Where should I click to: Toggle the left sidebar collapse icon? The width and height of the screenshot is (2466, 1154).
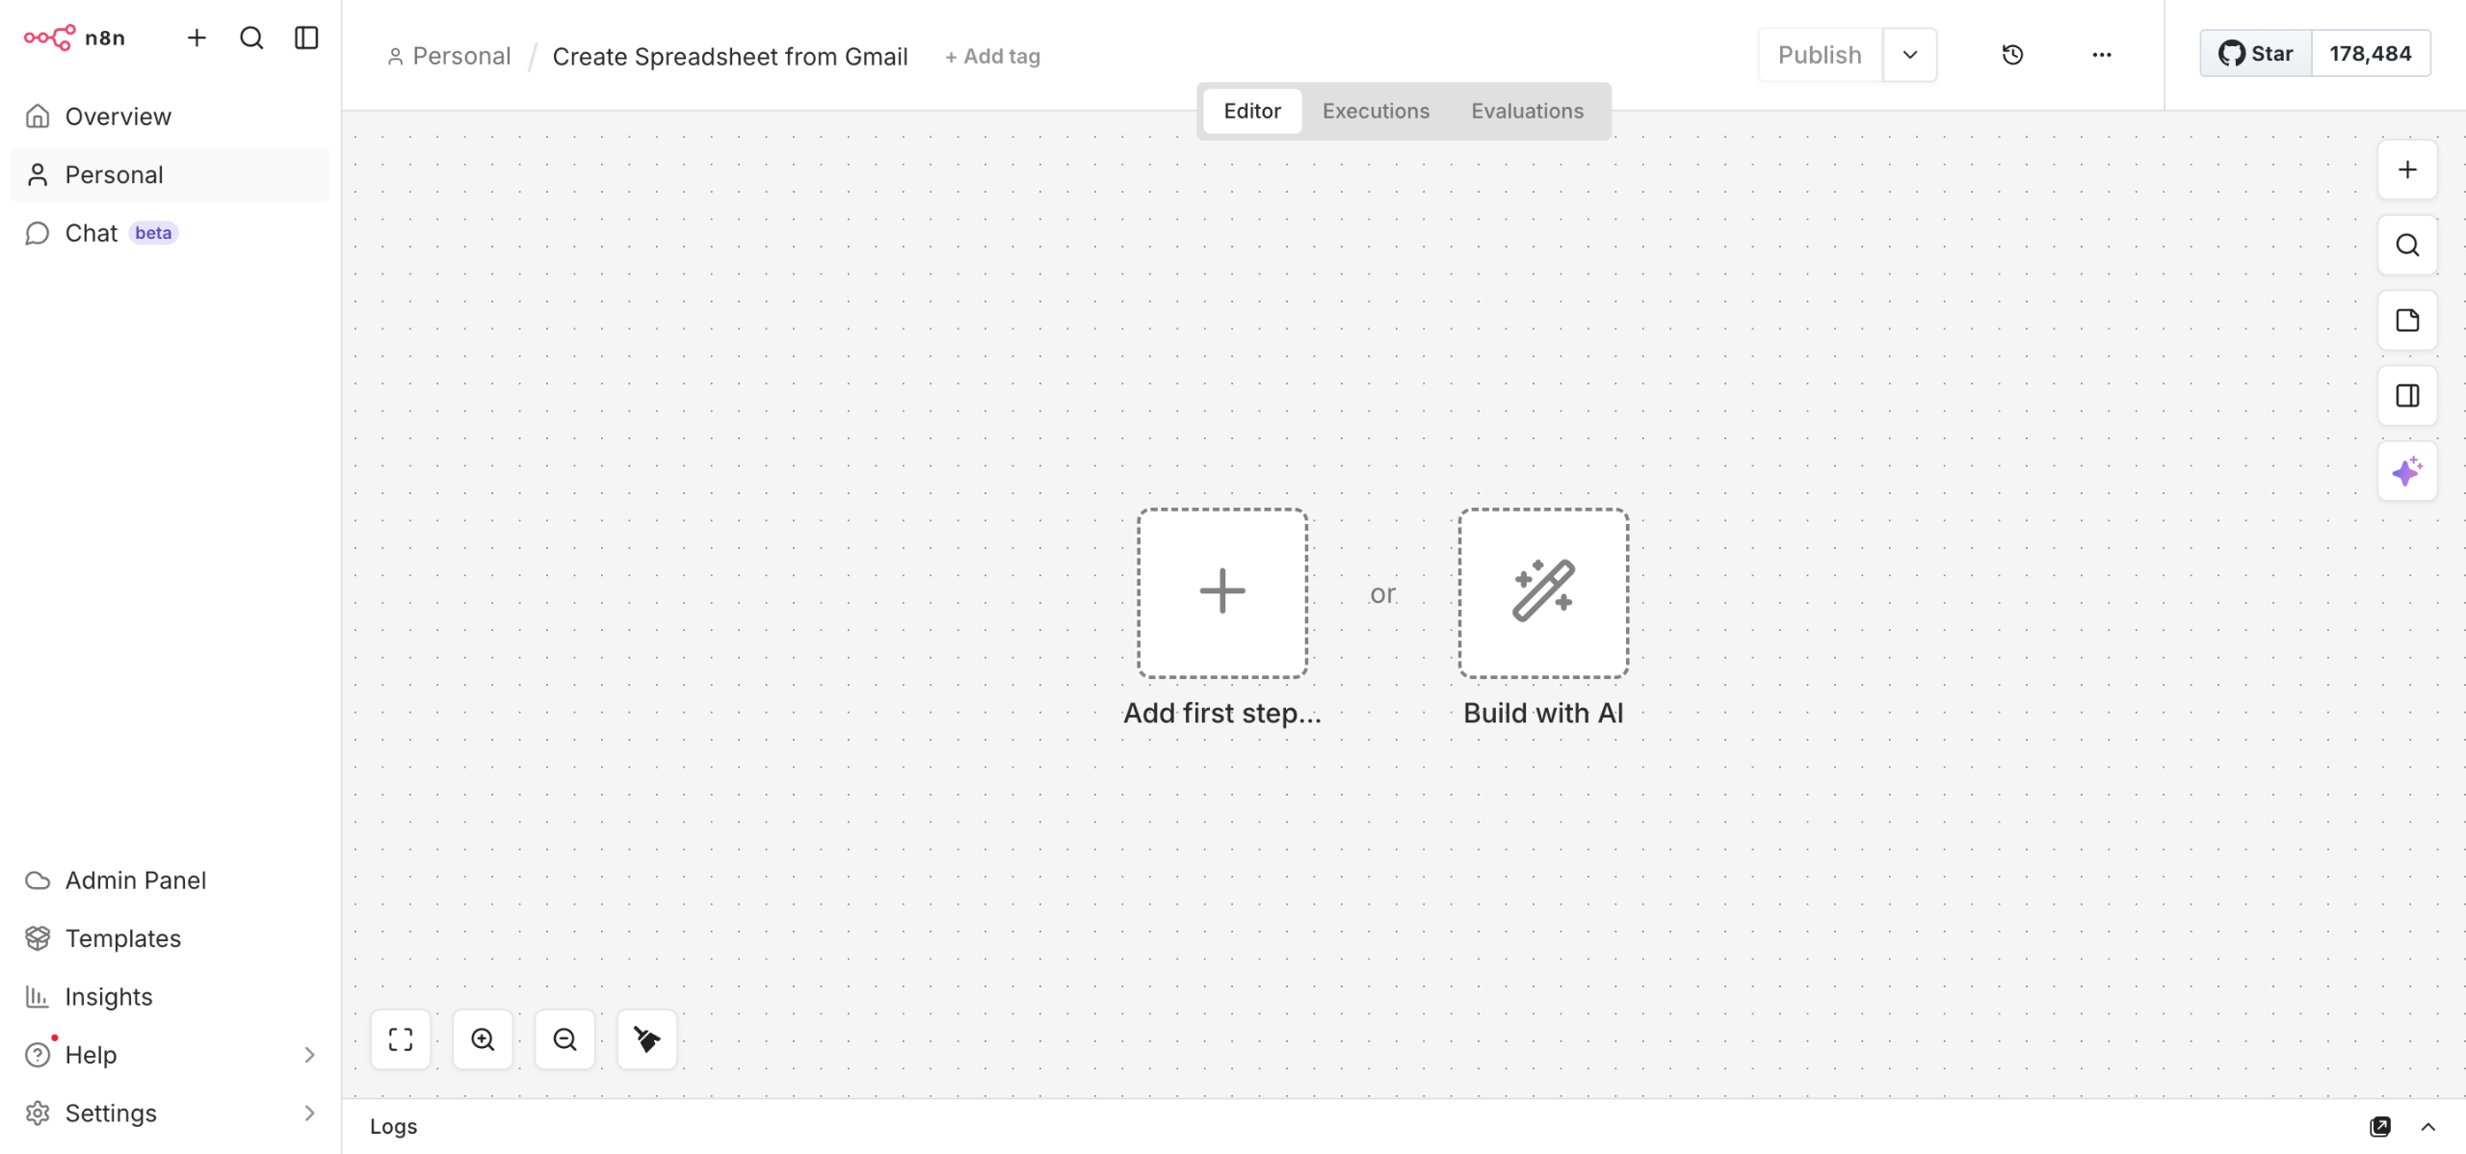(306, 38)
